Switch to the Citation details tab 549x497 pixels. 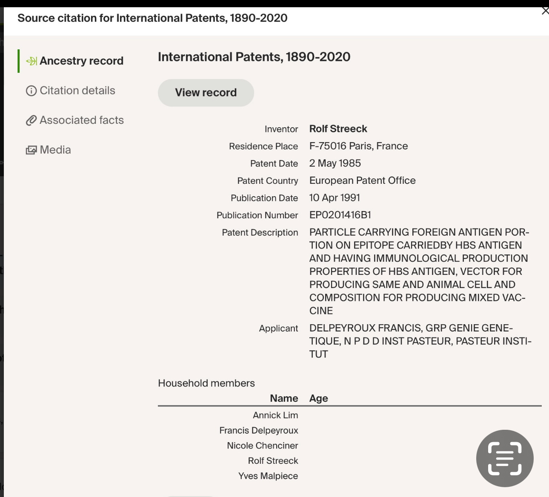point(71,91)
